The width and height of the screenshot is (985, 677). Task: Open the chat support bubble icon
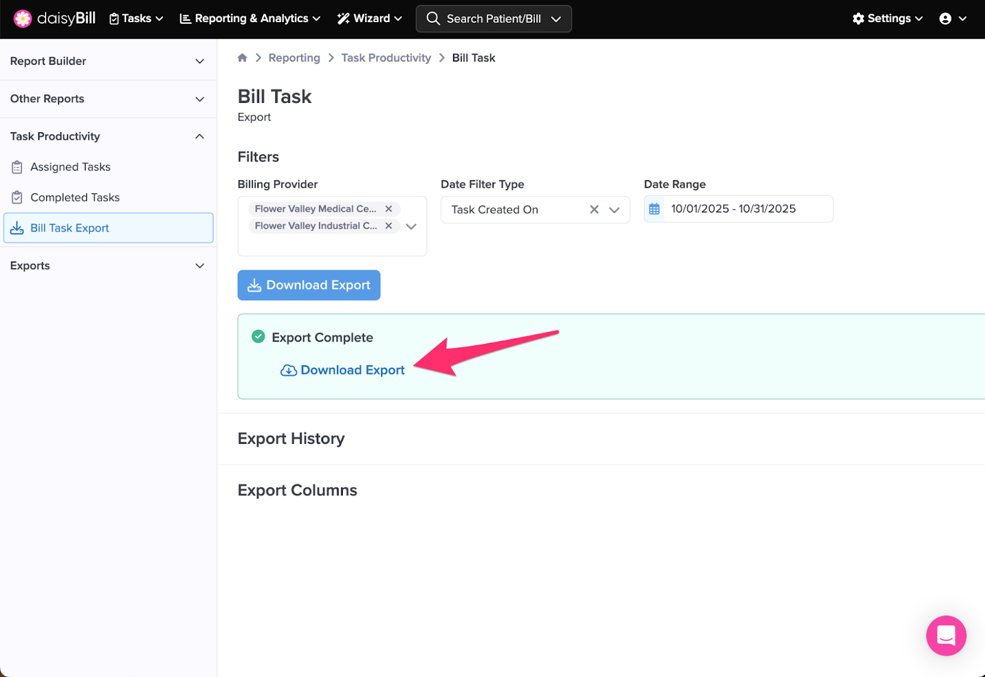(946, 635)
